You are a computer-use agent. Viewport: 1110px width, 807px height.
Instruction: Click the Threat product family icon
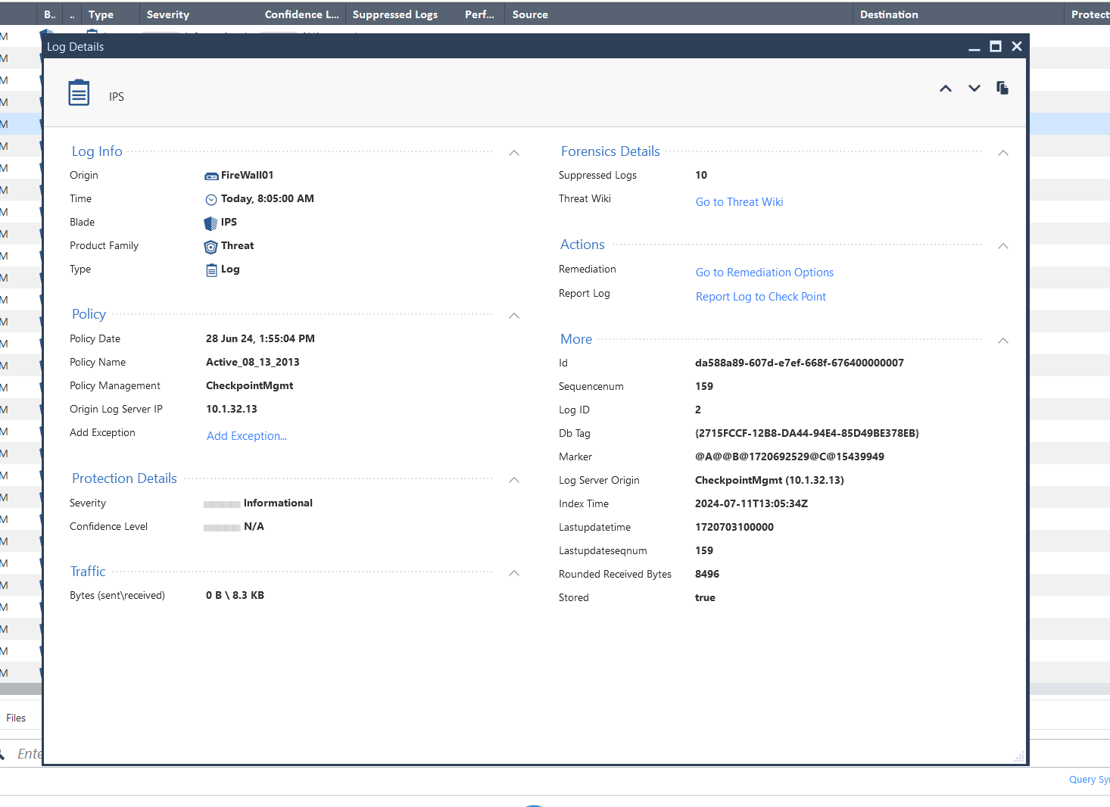coord(211,247)
